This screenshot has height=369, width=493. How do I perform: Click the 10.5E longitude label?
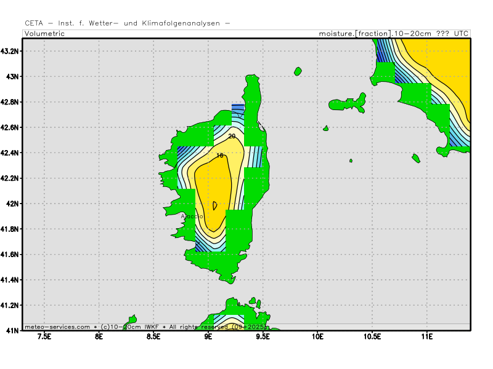pyautogui.click(x=372, y=336)
